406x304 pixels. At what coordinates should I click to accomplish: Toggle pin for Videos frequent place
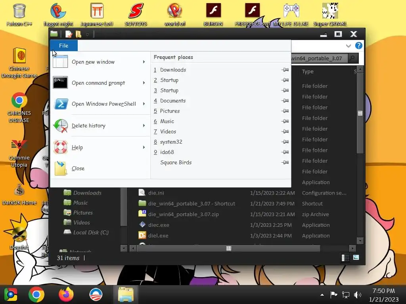click(285, 131)
